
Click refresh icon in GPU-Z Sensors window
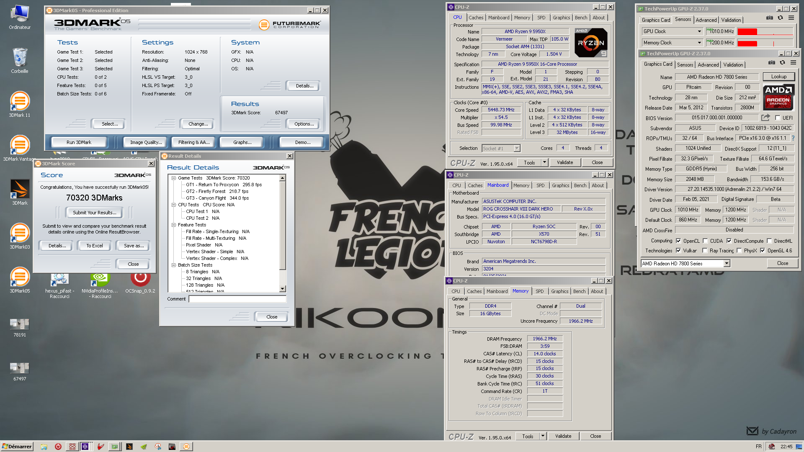780,18
